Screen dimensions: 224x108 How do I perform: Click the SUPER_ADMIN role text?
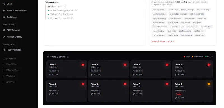tap(181, 2)
